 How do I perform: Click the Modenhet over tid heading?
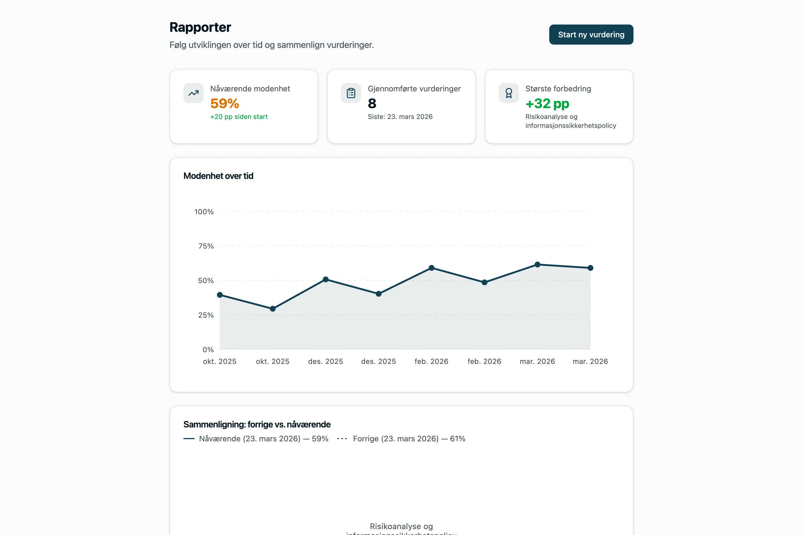click(x=218, y=176)
